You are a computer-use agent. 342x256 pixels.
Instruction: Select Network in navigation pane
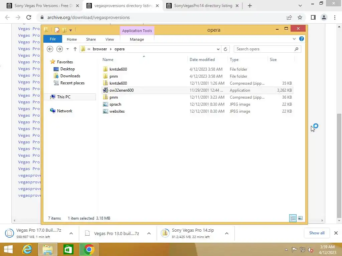coord(61,111)
